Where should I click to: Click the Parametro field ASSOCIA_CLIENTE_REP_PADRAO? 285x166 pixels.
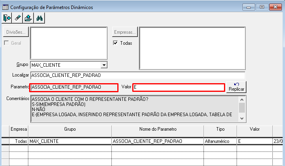click(x=74, y=88)
